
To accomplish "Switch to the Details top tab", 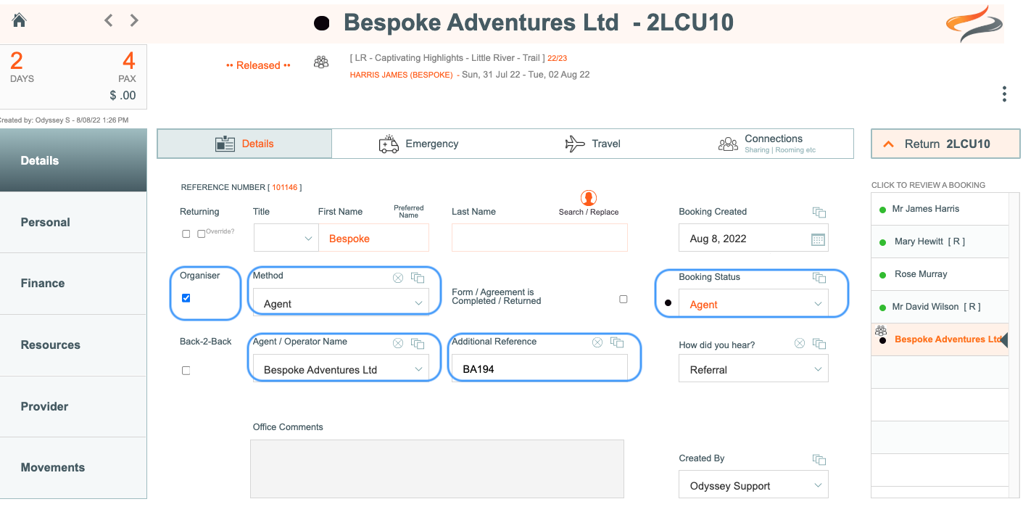I will pyautogui.click(x=244, y=144).
